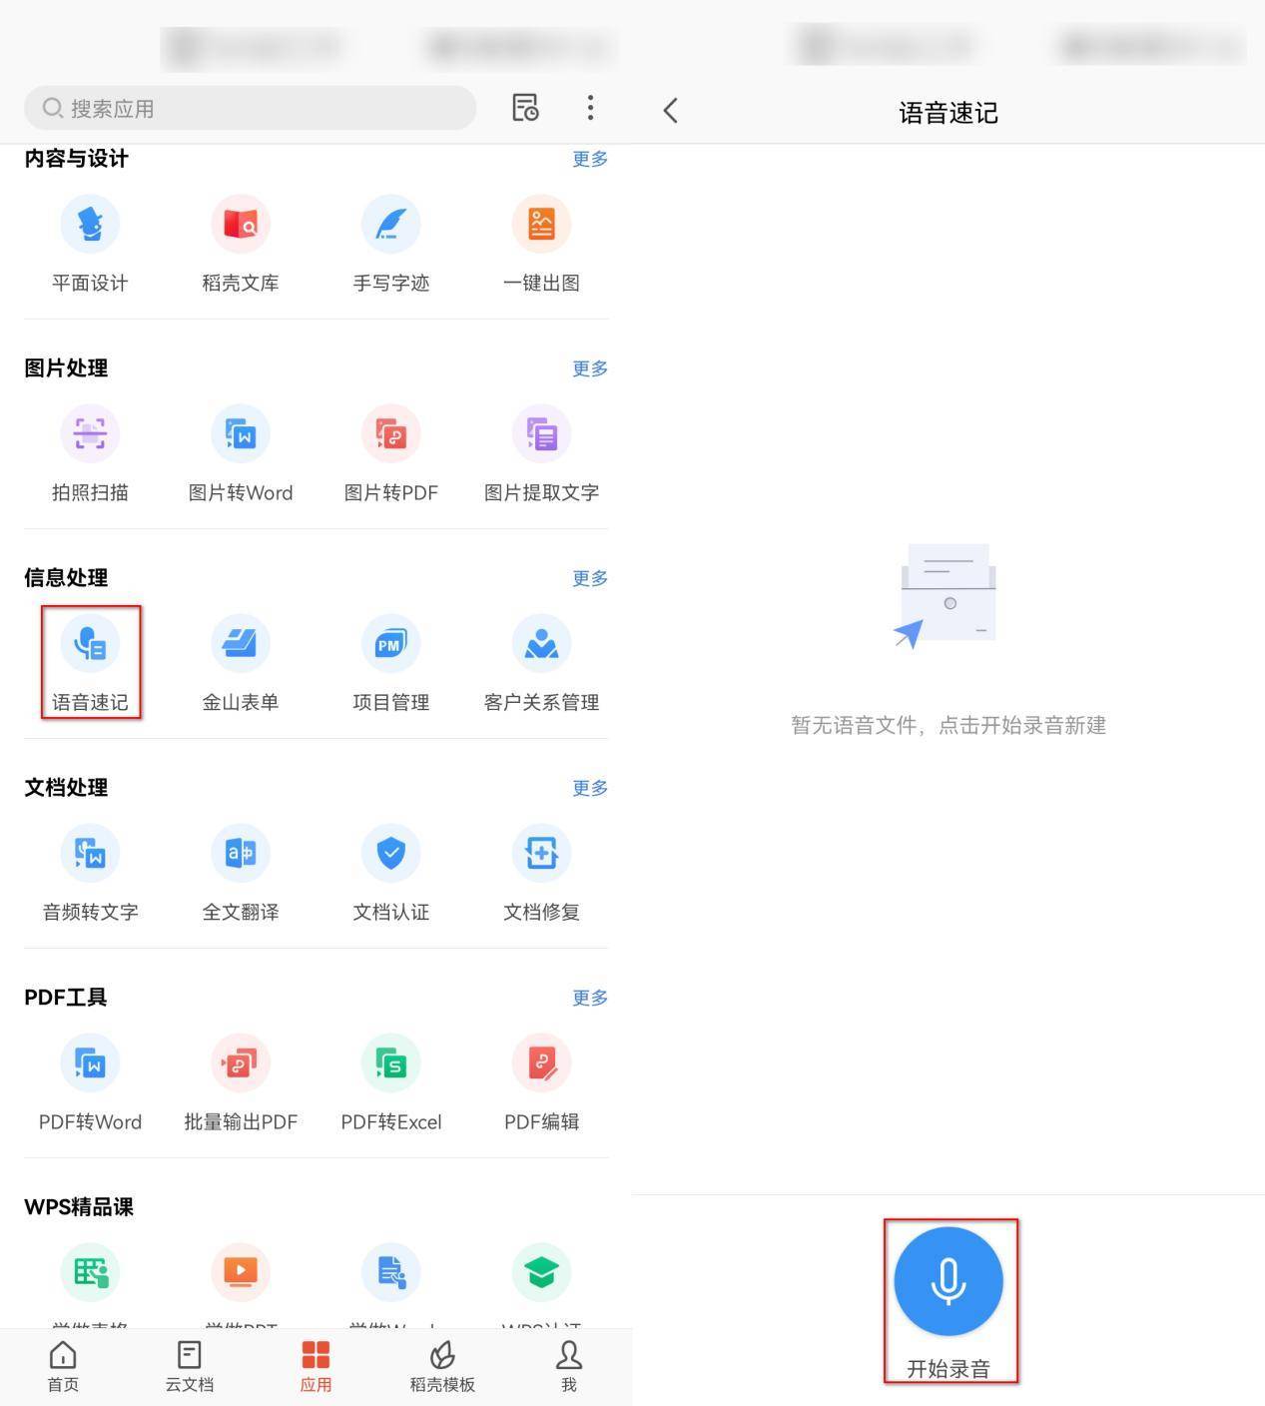Click the PDF工具 section heading
The image size is (1265, 1406).
point(66,997)
